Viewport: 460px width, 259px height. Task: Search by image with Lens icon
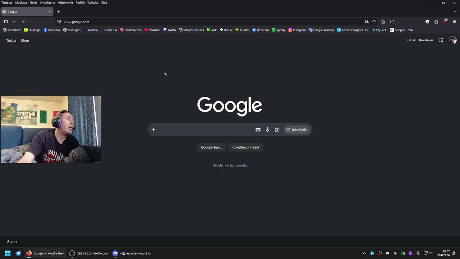coord(277,130)
